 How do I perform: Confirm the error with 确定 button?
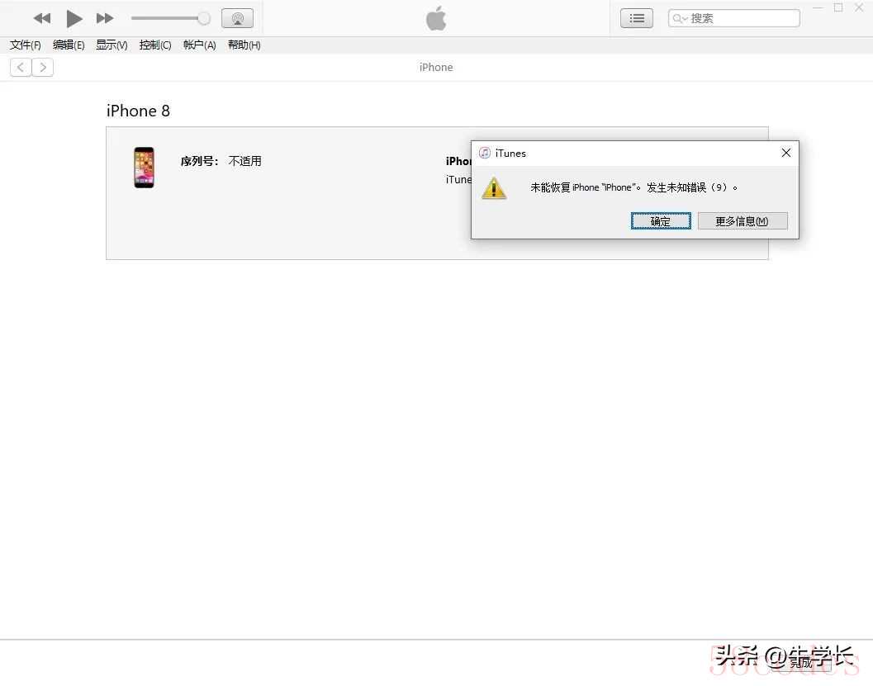pyautogui.click(x=661, y=221)
